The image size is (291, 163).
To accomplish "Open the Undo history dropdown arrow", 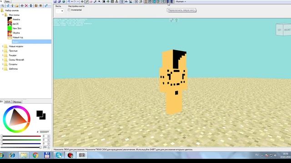I will [72, 1].
